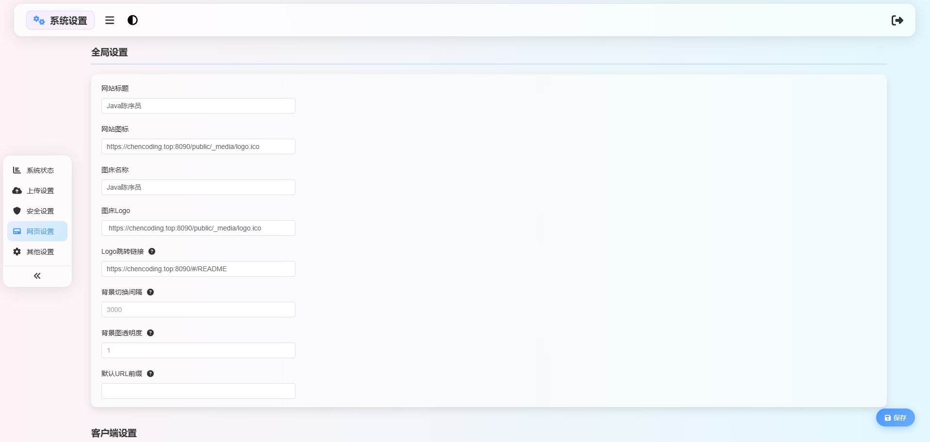The image size is (930, 442).
Task: Show help tooltip for Logo跳转链接
Action: (x=152, y=251)
